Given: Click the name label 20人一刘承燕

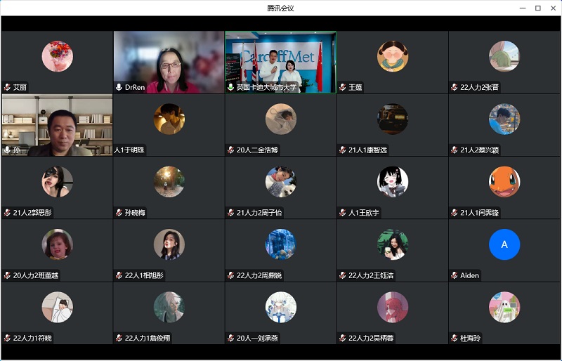Looking at the screenshot, I should 257,339.
